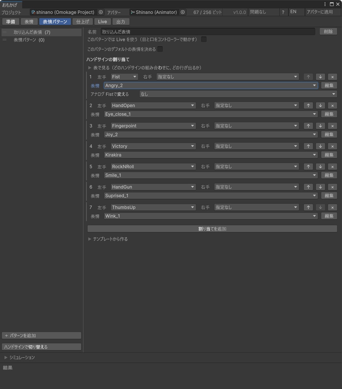Open the 仕上げ tab
Viewport: 342px width, 389px height.
pyautogui.click(x=82, y=22)
